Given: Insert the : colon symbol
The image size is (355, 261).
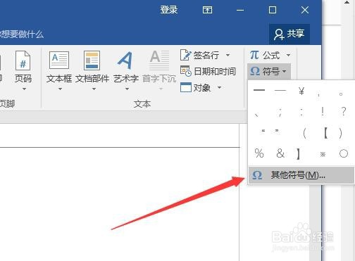Looking at the screenshot, I should (x=301, y=112).
